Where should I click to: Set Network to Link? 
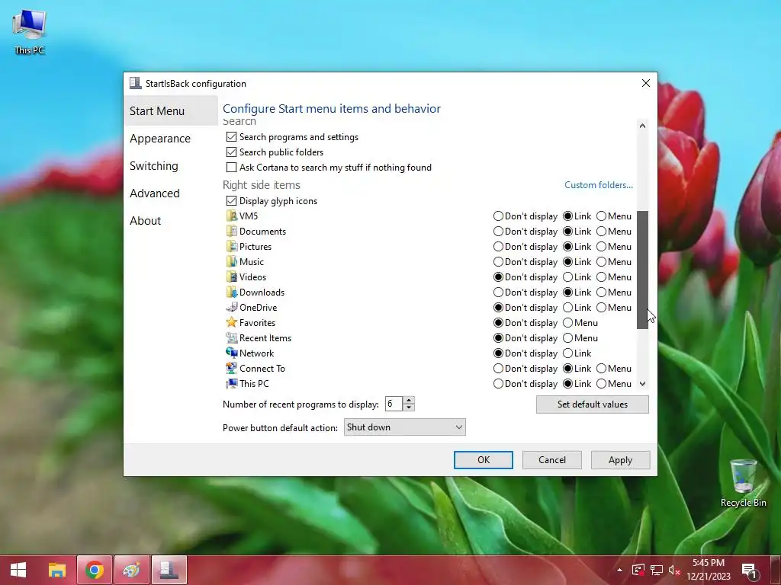567,353
